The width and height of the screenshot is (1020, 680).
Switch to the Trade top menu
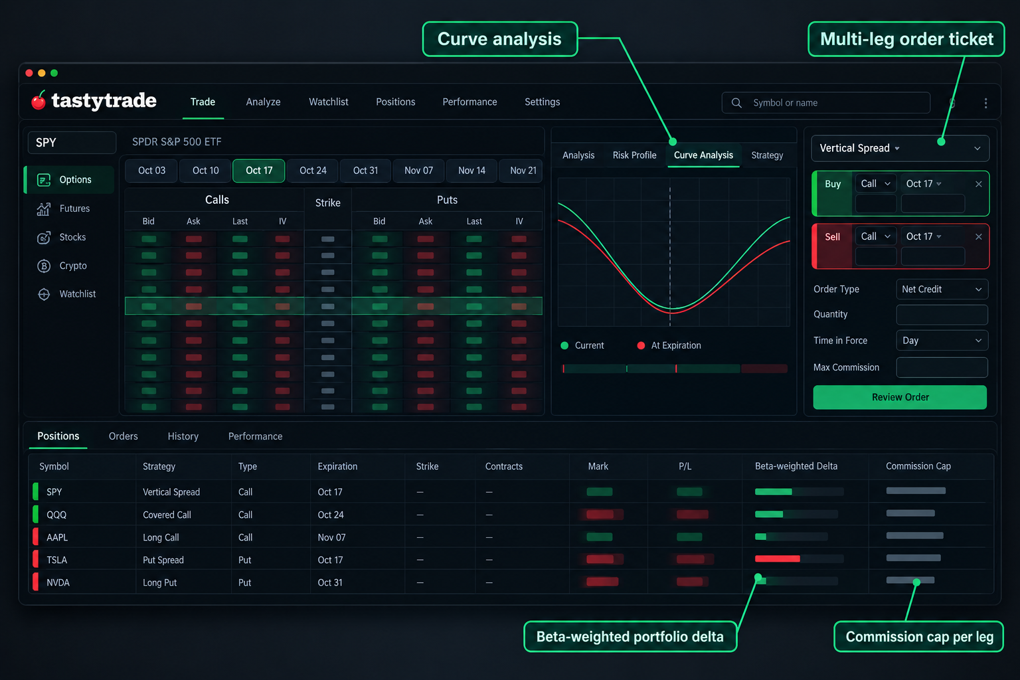coord(203,102)
